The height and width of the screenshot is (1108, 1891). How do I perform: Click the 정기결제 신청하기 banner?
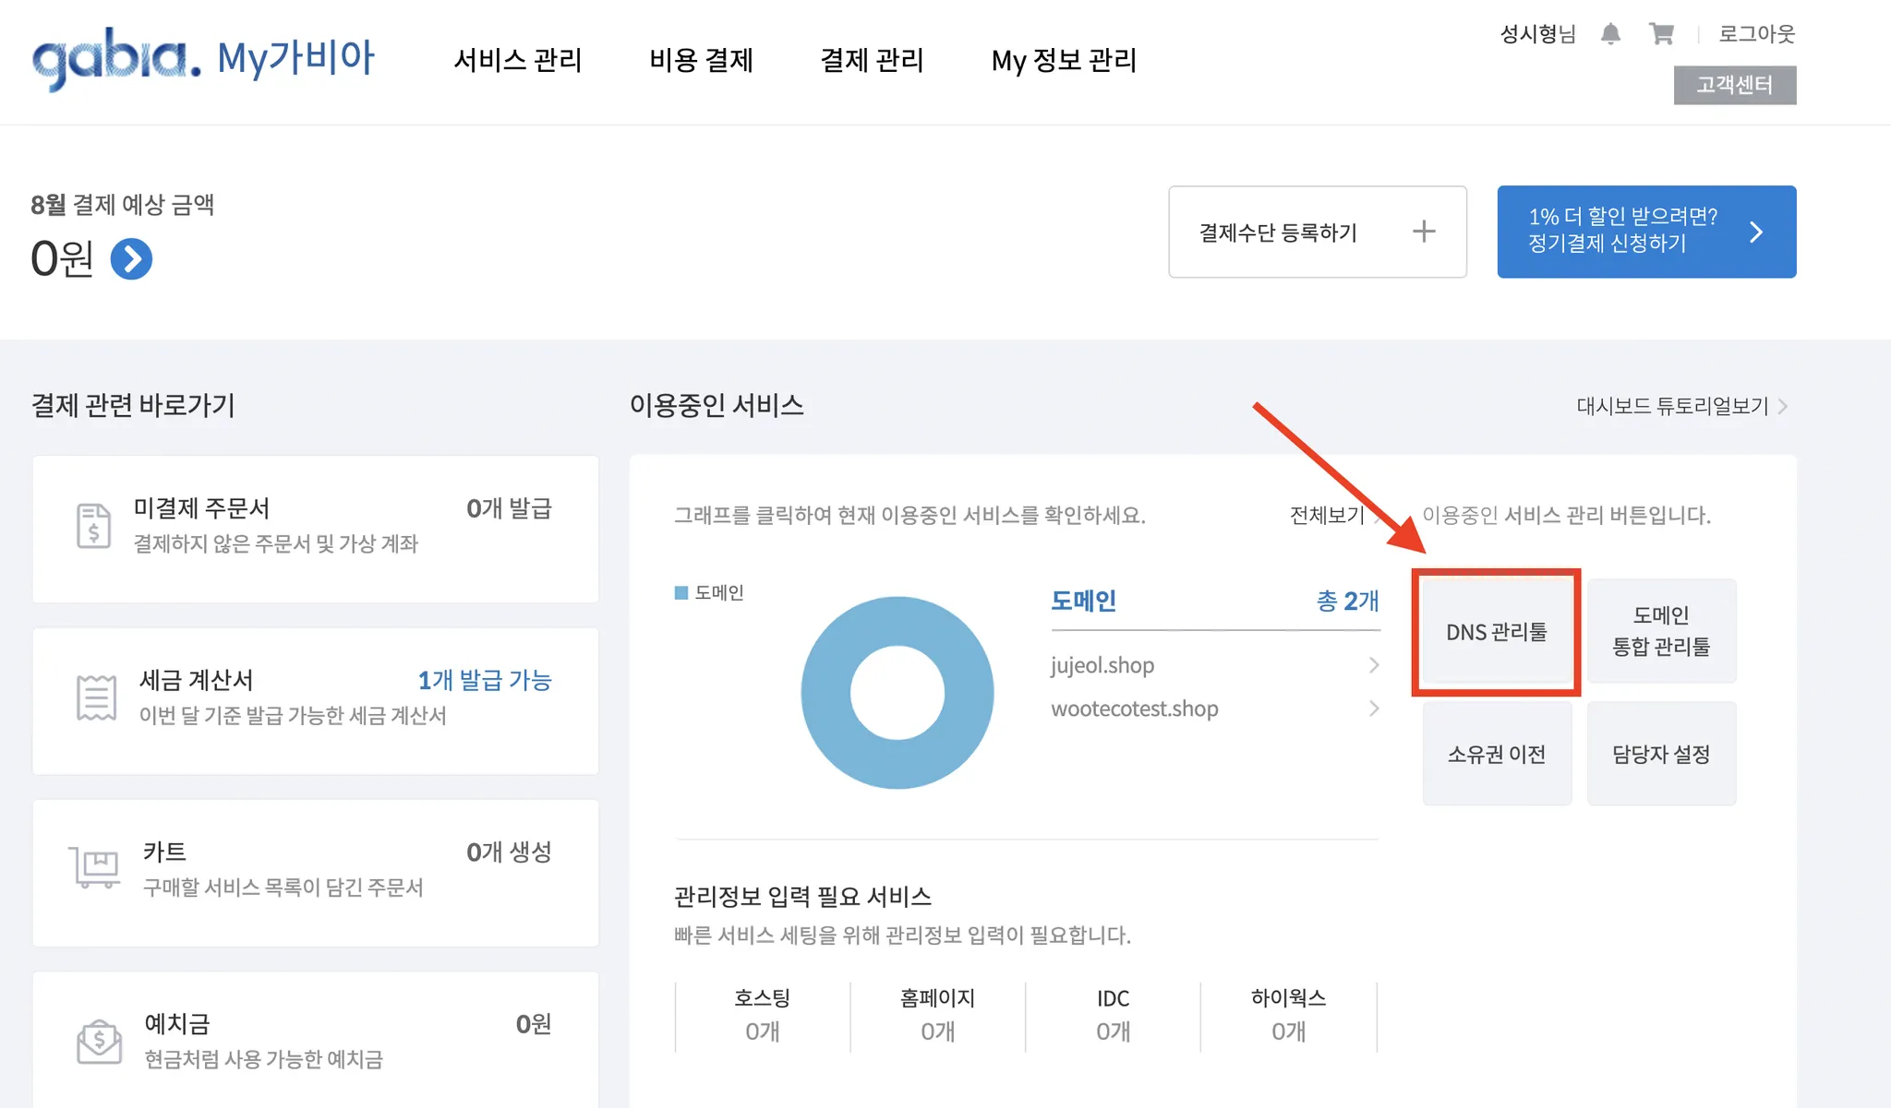point(1645,232)
